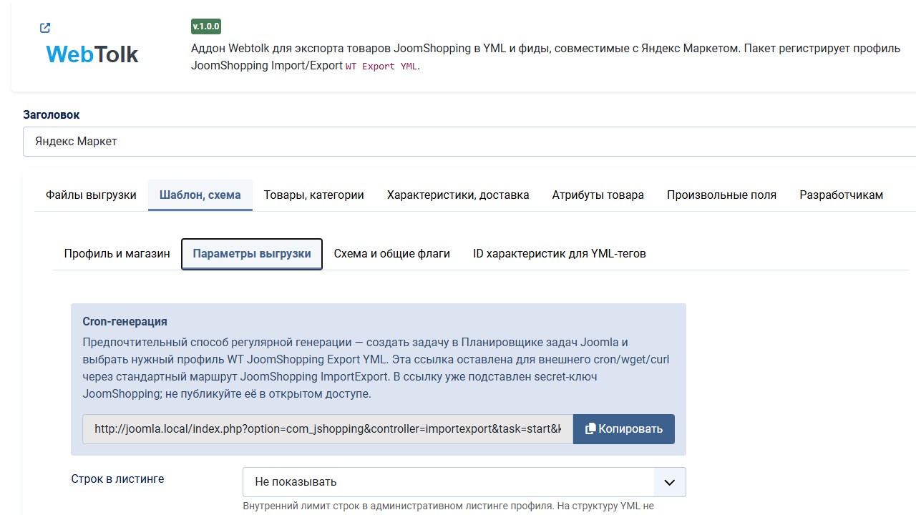Go to Характеристики, доставка tab
Viewport: 916px width, 515px height.
tap(458, 195)
